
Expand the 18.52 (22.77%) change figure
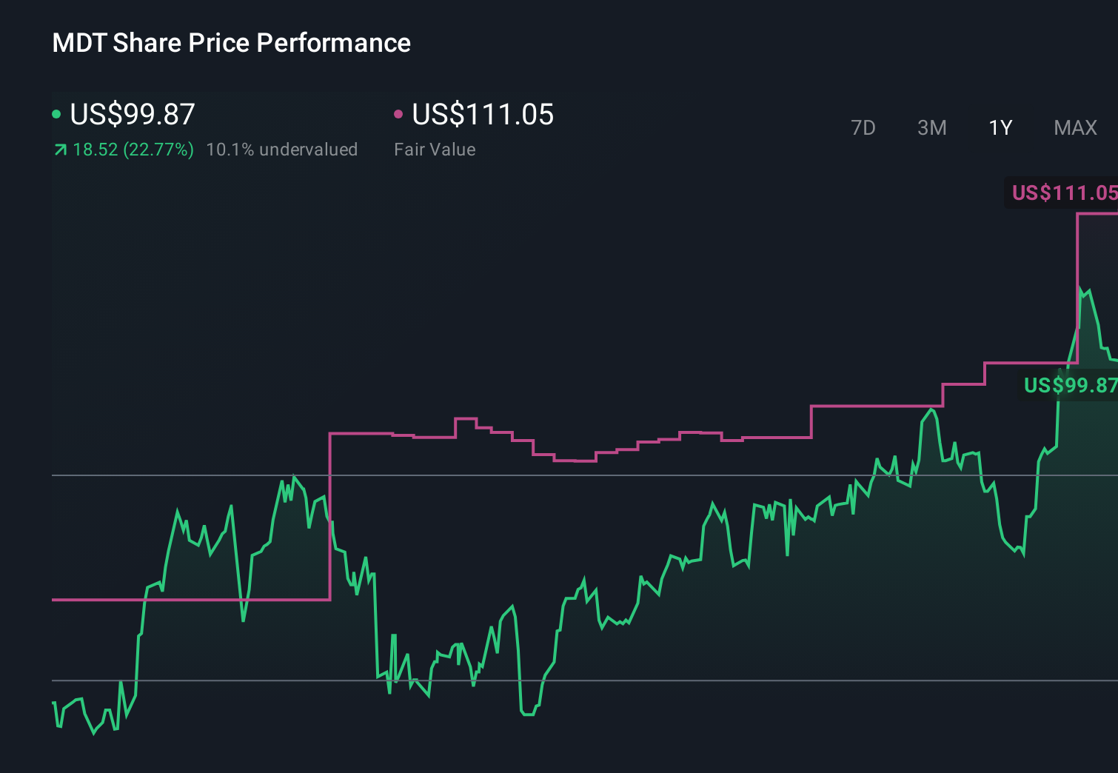[133, 150]
